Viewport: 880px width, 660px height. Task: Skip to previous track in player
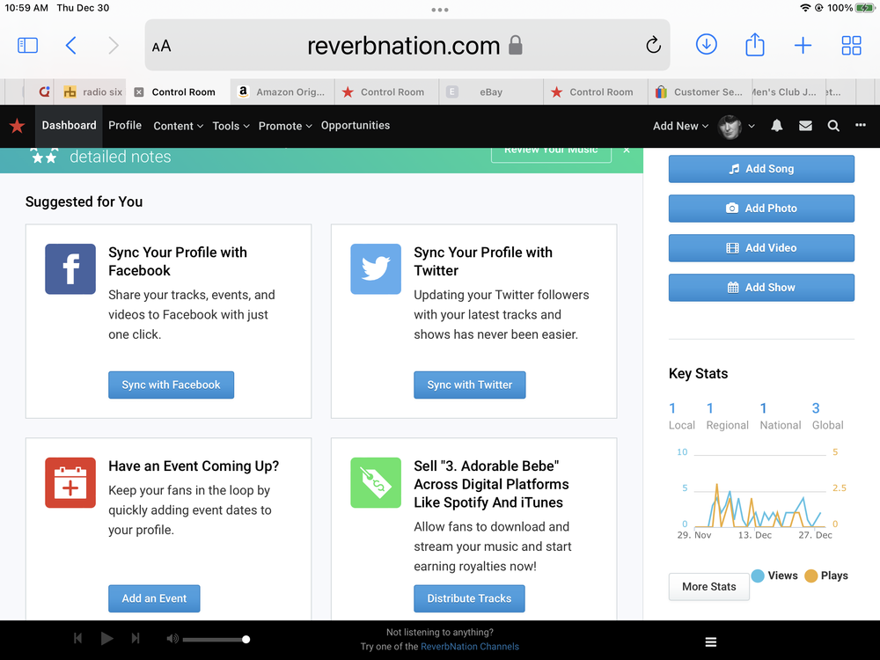point(78,638)
